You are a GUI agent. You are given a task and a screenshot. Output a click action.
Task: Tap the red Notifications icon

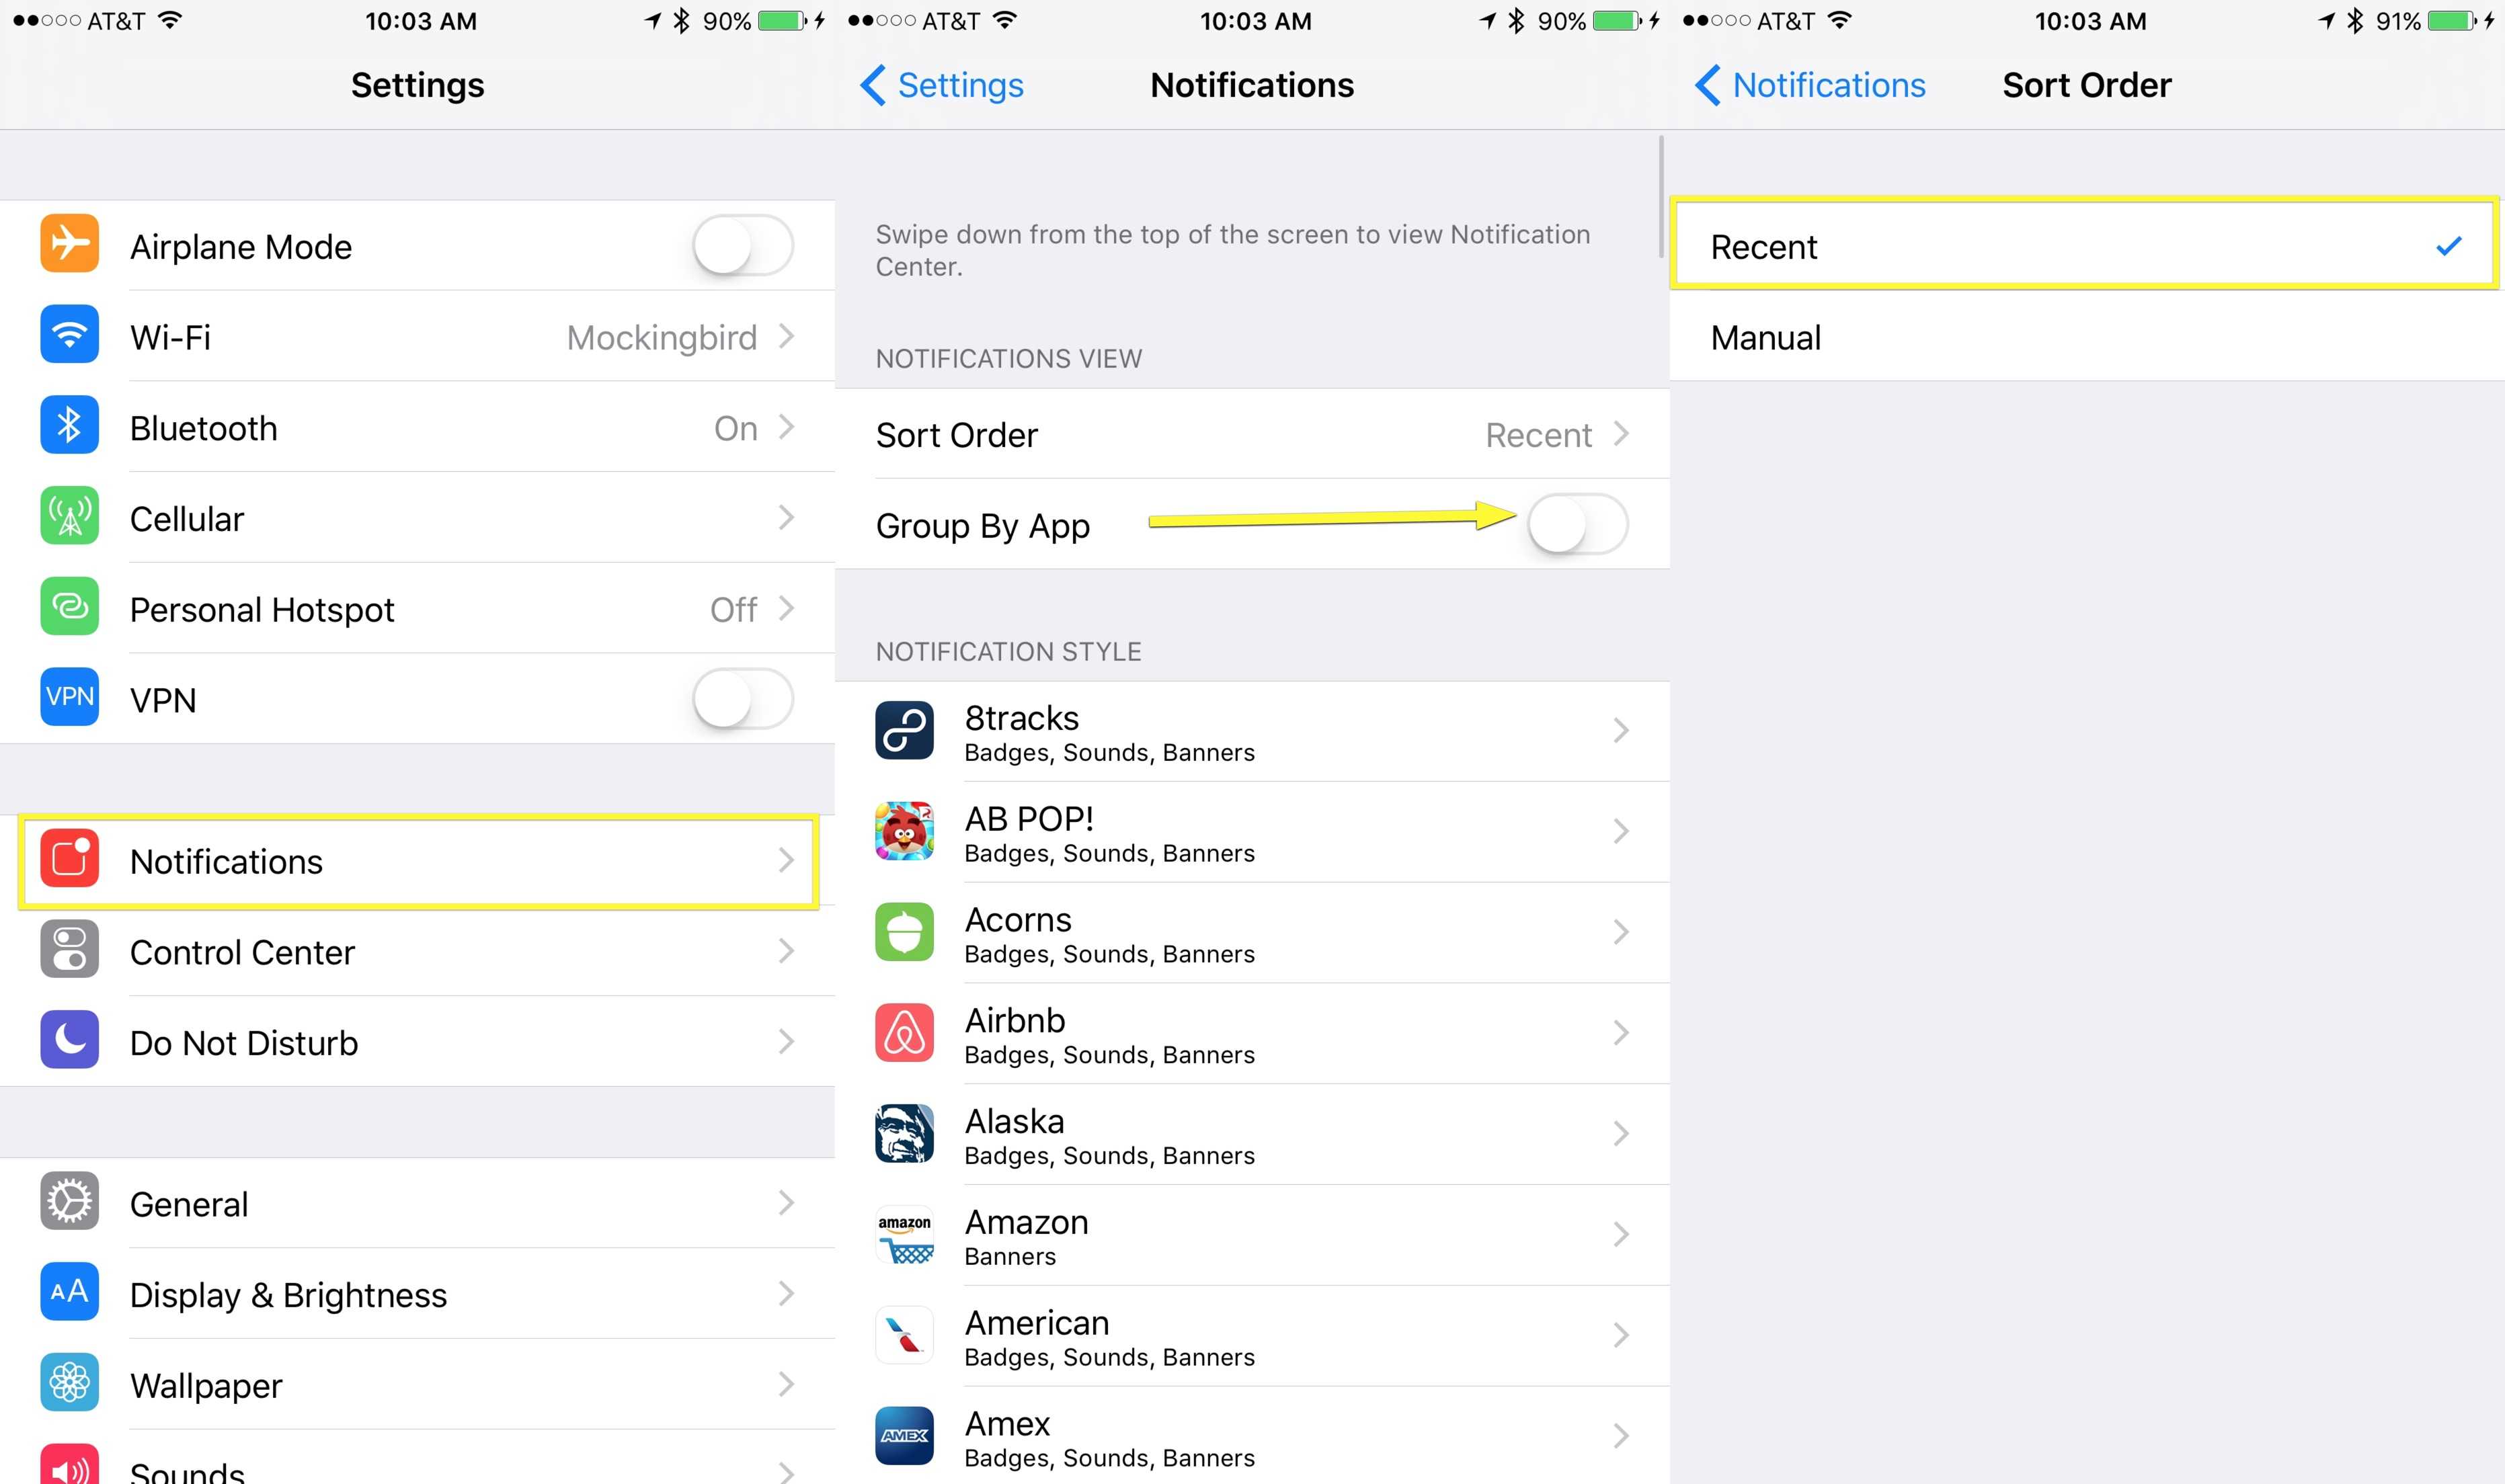pos(69,859)
